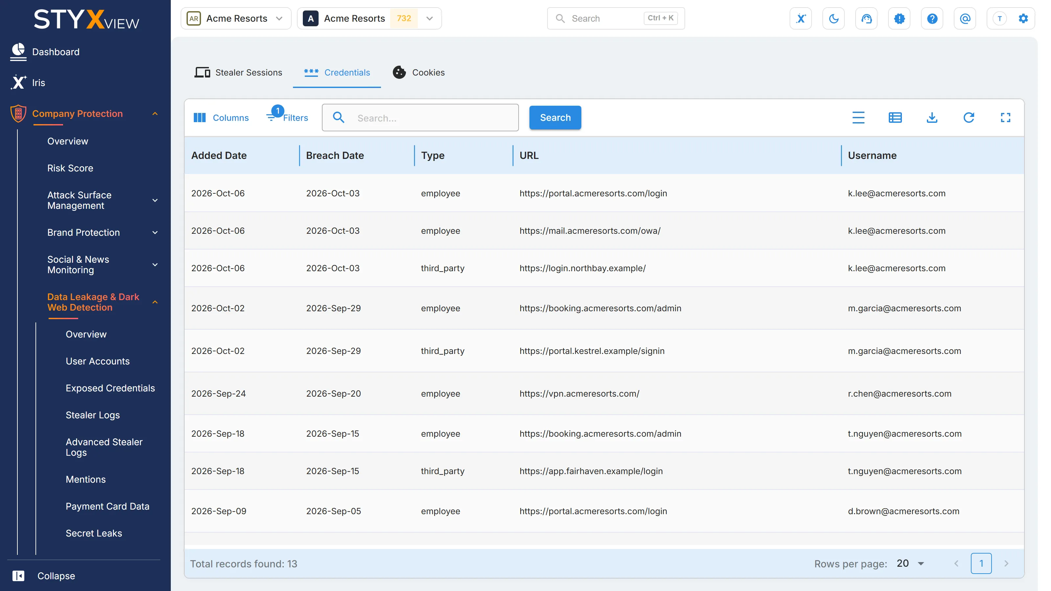Change rows per page dropdown
Viewport: 1051px width, 591px height.
point(910,563)
